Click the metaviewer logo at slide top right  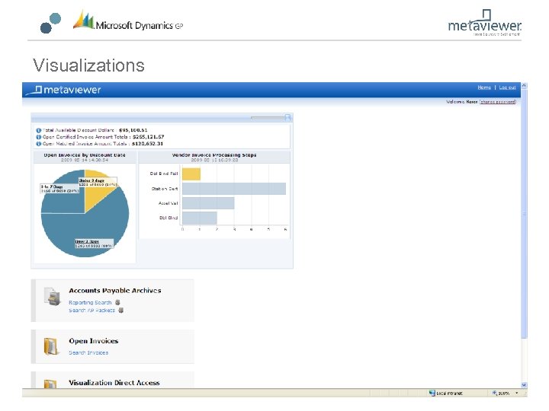tap(485, 23)
